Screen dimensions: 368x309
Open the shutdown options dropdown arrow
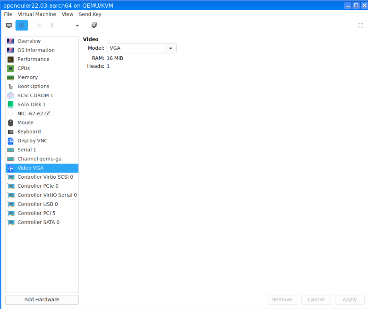pyautogui.click(x=77, y=25)
